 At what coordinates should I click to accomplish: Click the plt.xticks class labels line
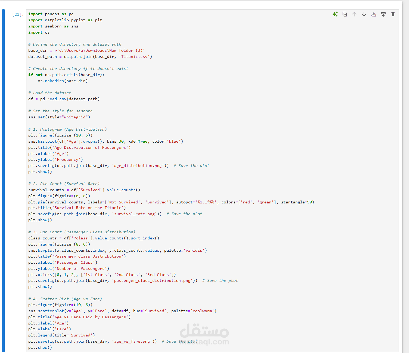pyautogui.click(x=102, y=275)
